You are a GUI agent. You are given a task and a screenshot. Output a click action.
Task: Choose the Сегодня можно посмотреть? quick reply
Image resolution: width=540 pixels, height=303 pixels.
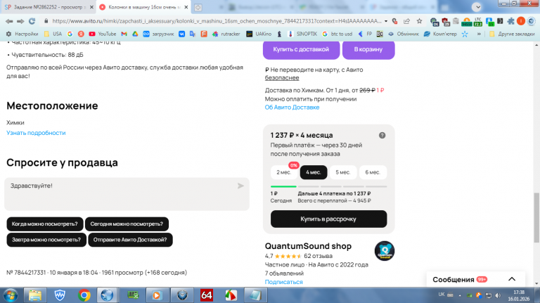[127, 224]
